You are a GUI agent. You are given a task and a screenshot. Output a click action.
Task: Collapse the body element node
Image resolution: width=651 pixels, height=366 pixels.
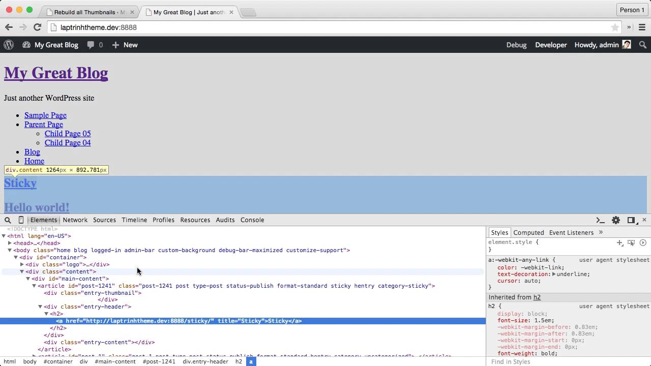coord(10,250)
